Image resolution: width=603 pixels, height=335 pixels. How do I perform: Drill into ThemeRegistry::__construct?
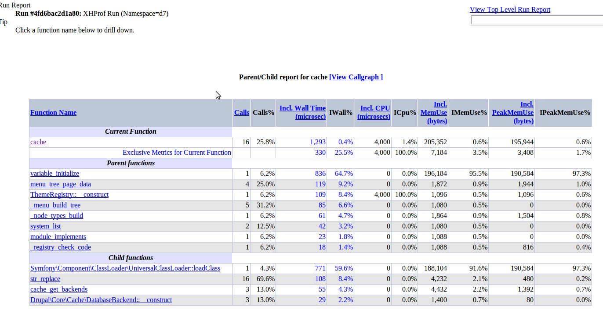click(x=69, y=195)
